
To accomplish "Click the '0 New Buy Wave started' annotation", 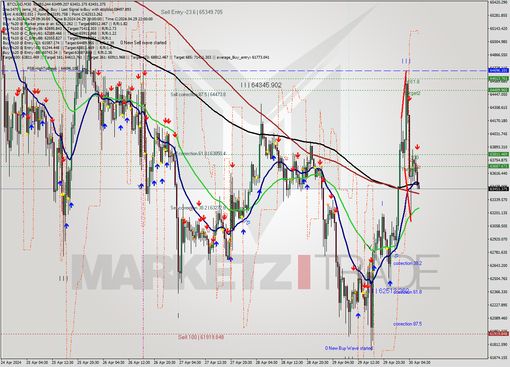I will (x=349, y=348).
